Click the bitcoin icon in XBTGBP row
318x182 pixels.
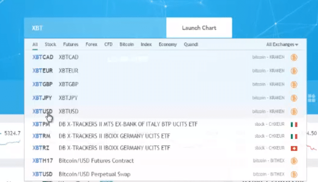(294, 84)
